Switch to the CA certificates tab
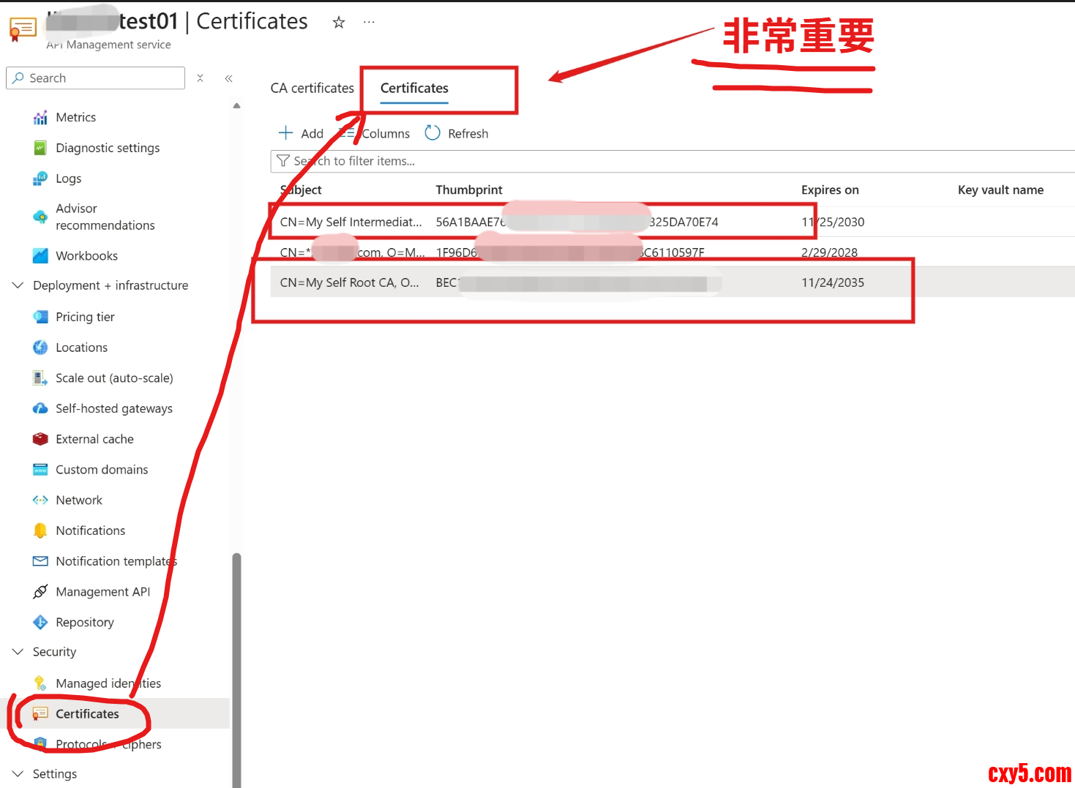The height and width of the screenshot is (788, 1075). (x=312, y=89)
